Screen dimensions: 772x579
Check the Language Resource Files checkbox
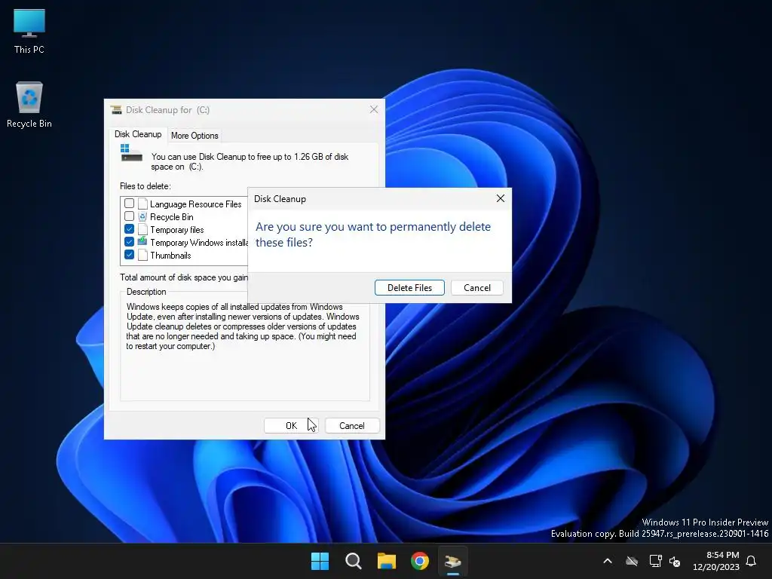(x=129, y=204)
